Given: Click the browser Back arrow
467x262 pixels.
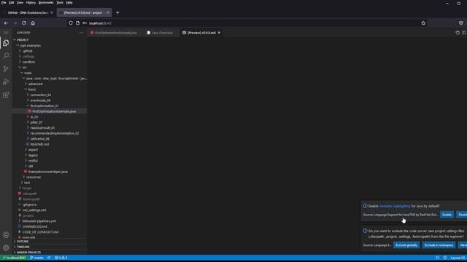Looking at the screenshot, I should click(x=6, y=23).
